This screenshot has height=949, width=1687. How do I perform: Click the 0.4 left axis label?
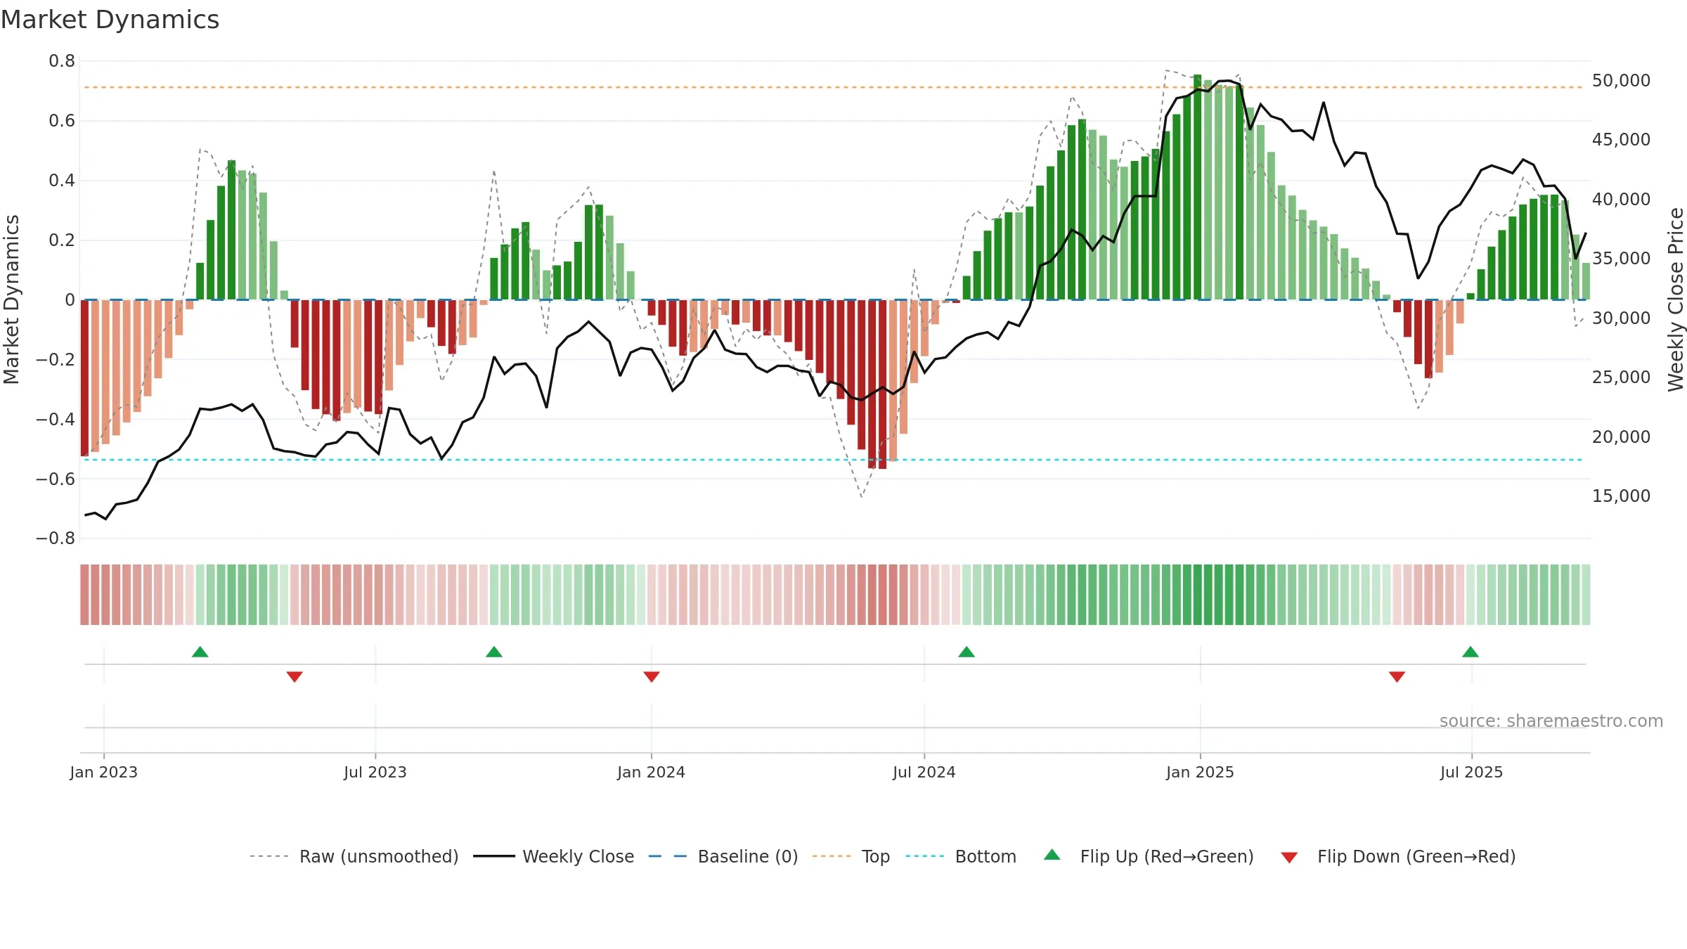[x=62, y=181]
